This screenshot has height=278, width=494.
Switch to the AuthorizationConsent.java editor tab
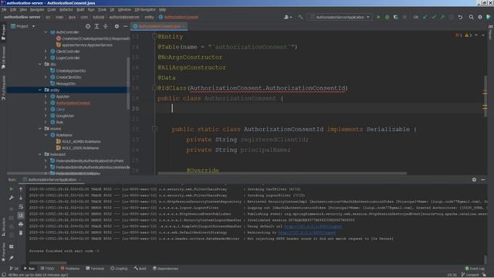(x=159, y=26)
